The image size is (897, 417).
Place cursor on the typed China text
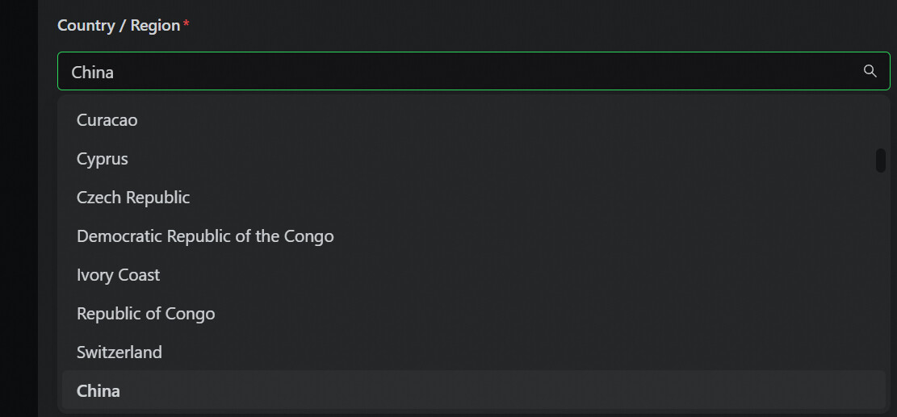pyautogui.click(x=93, y=72)
